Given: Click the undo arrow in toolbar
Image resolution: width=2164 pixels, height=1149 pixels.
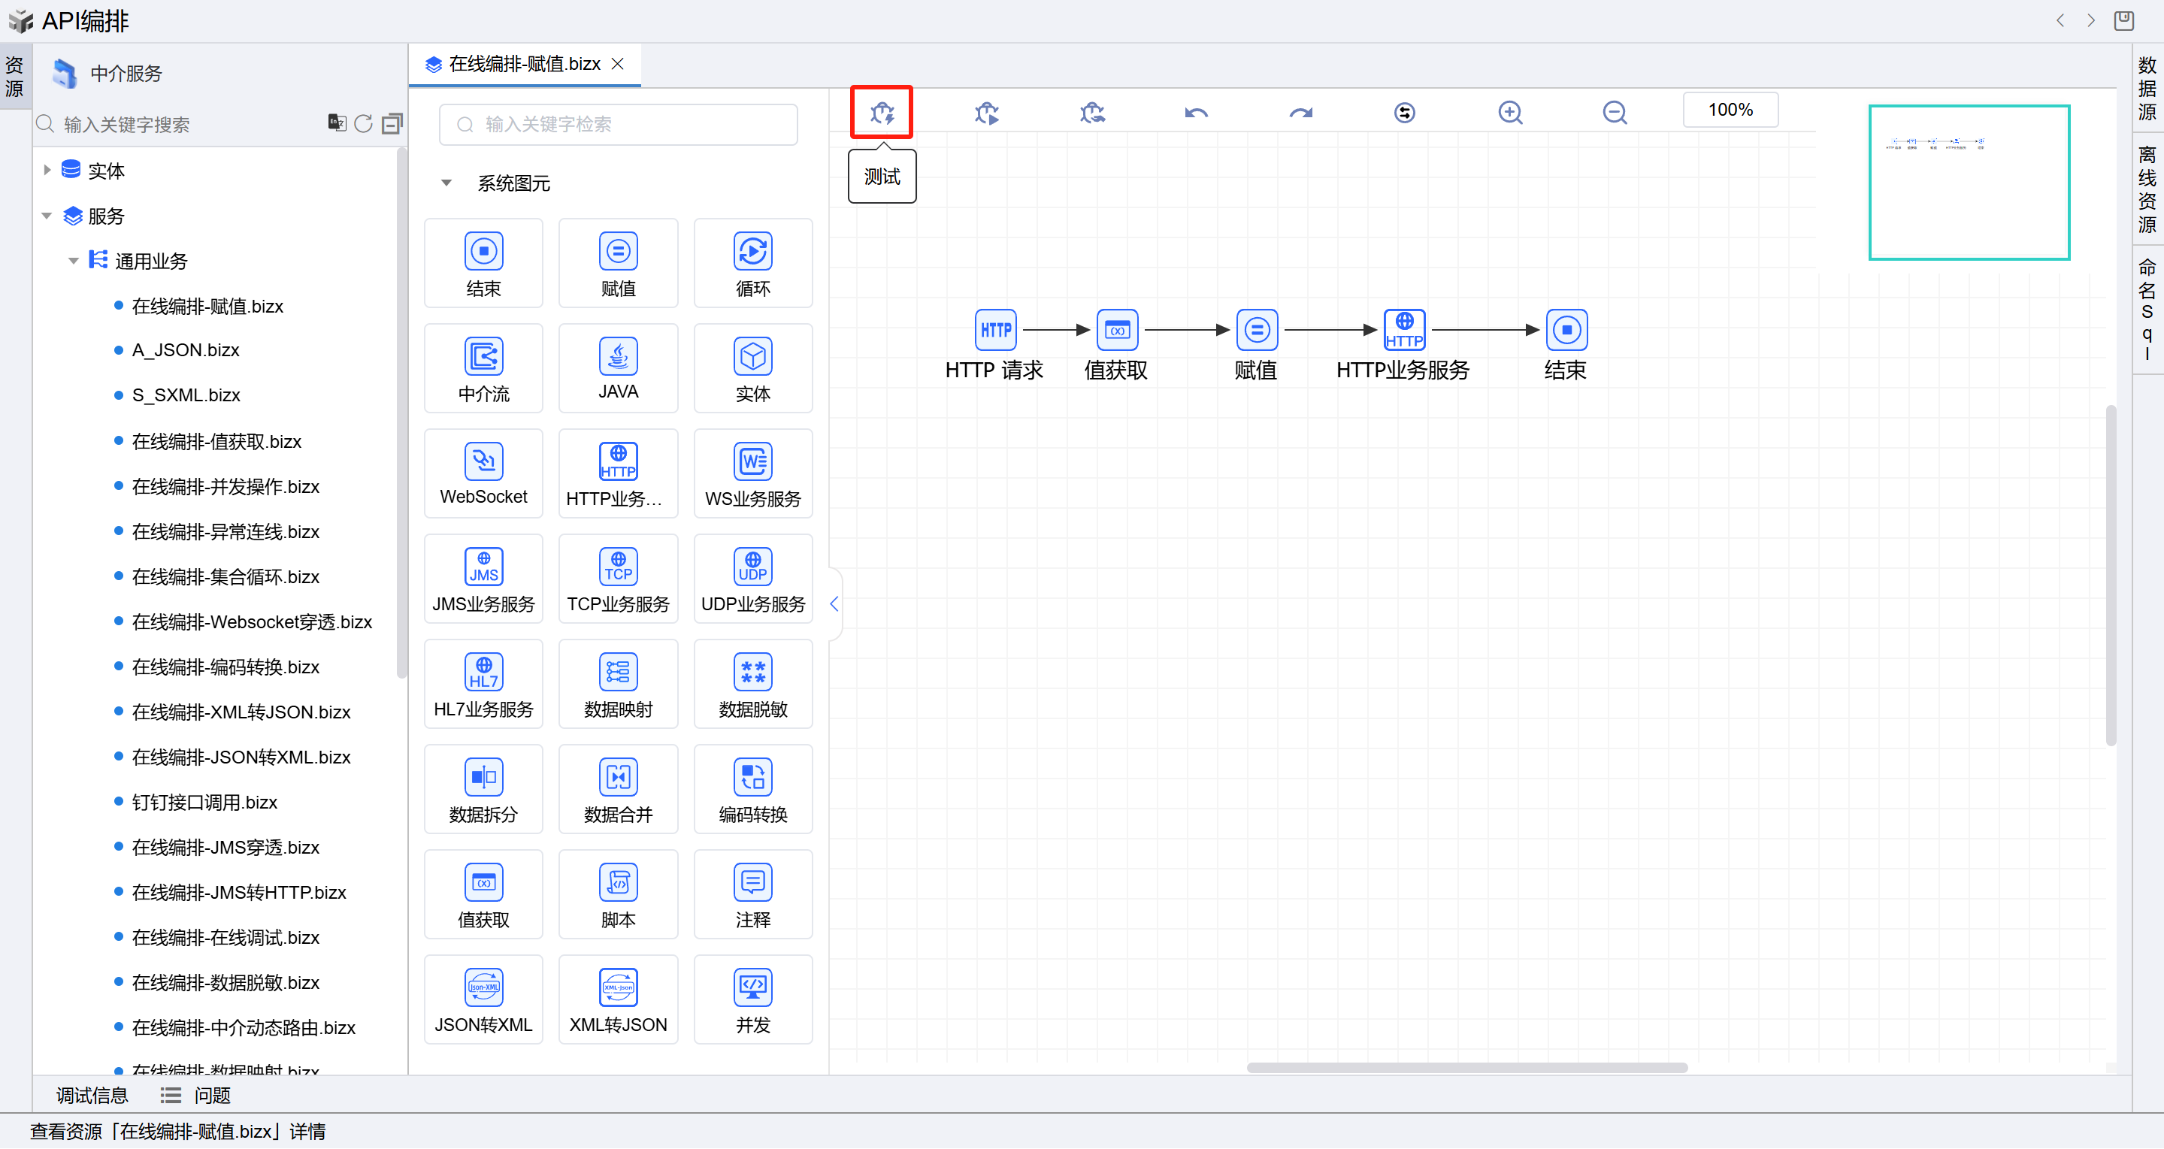Looking at the screenshot, I should pyautogui.click(x=1196, y=113).
